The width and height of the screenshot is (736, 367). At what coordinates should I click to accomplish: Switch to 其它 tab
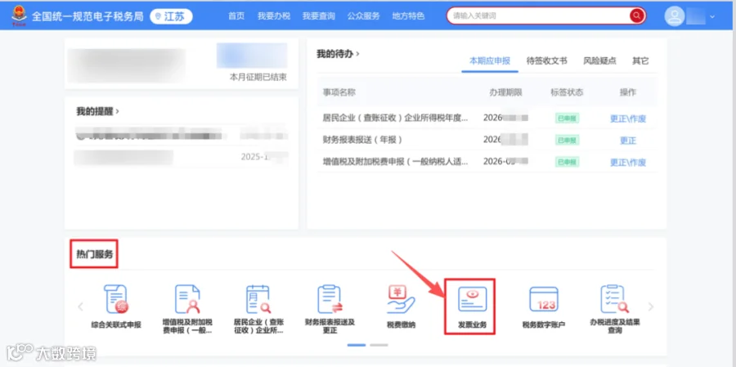pyautogui.click(x=640, y=61)
